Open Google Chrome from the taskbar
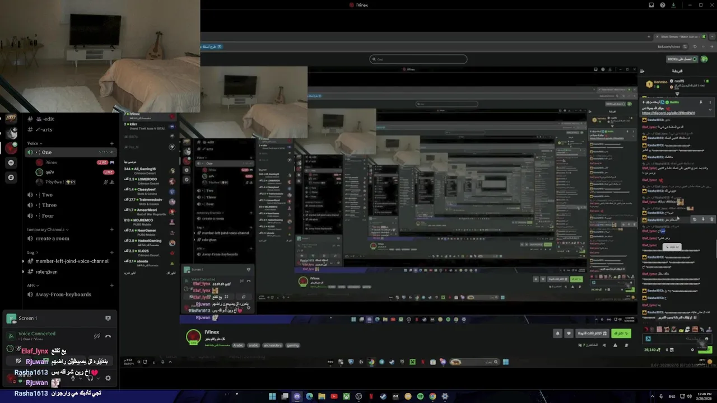 (x=432, y=396)
